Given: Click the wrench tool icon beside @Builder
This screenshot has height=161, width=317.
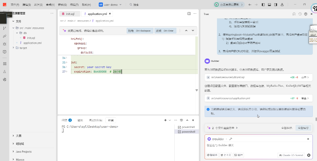Looking at the screenshot, I should point(231,139).
